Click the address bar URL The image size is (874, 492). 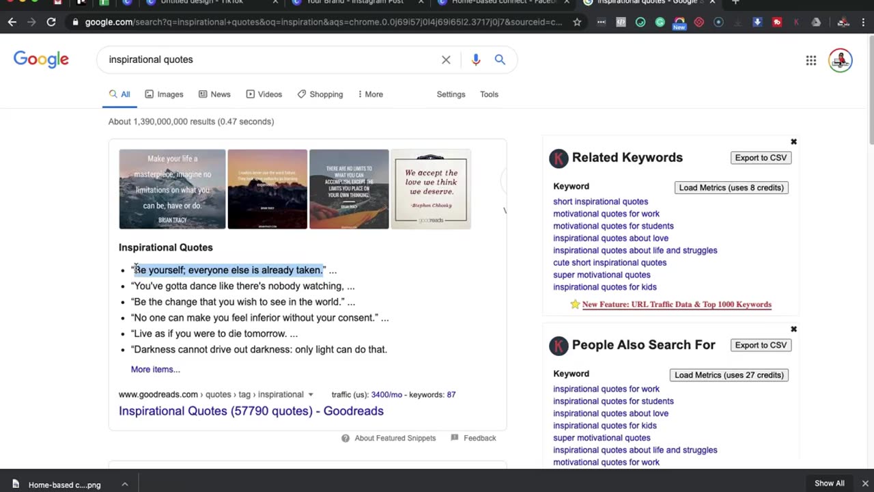[323, 22]
